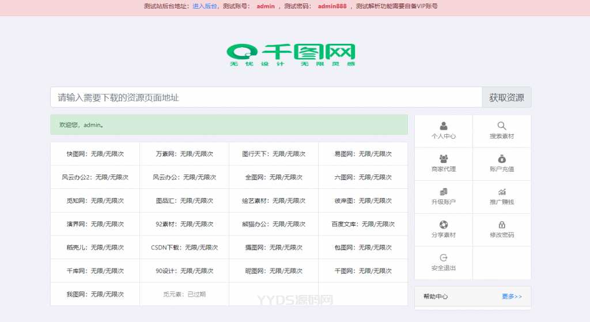The width and height of the screenshot is (590, 322).
Task: Click the 搜索素材 label
Action: tap(502, 136)
